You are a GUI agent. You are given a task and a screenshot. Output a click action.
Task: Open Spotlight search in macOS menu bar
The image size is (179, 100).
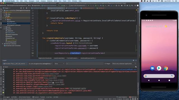(173, 1)
